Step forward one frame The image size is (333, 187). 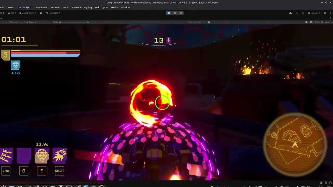[x=181, y=13]
